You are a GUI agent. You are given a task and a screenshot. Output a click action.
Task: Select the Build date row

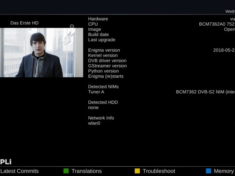point(98,35)
